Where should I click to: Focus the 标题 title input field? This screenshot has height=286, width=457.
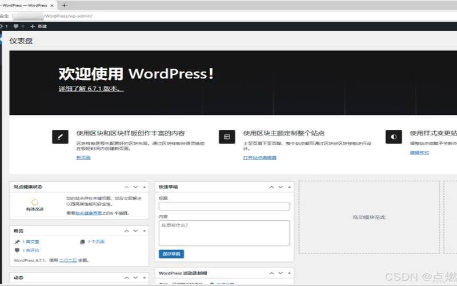pyautogui.click(x=224, y=206)
